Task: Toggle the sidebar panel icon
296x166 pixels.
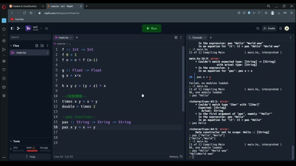Action: pyautogui.click(x=12, y=29)
